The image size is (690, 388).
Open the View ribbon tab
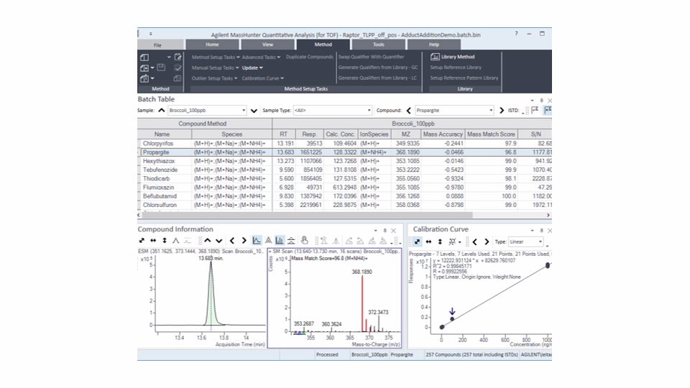[x=267, y=45]
